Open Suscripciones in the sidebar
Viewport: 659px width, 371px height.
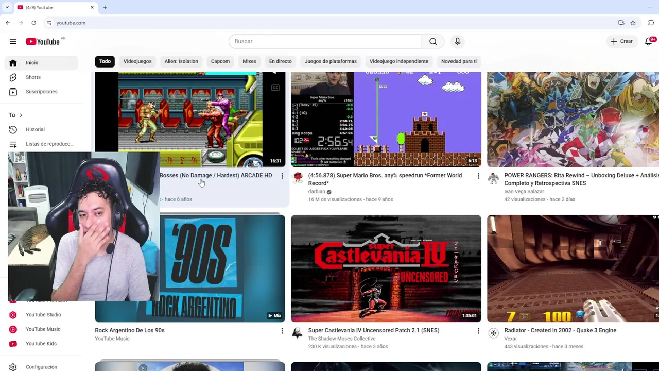pyautogui.click(x=41, y=92)
